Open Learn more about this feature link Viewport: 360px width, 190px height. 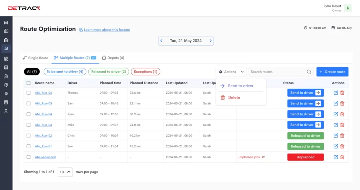point(107,30)
